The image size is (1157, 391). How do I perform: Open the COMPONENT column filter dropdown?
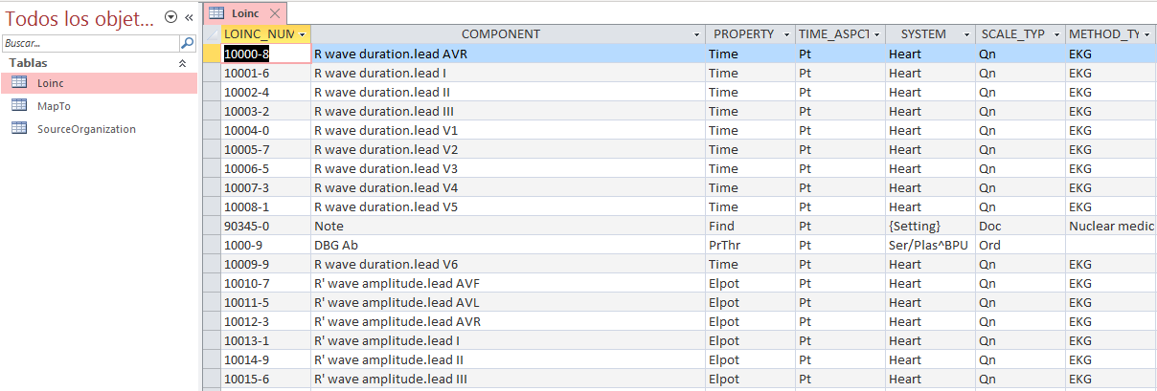coord(697,34)
